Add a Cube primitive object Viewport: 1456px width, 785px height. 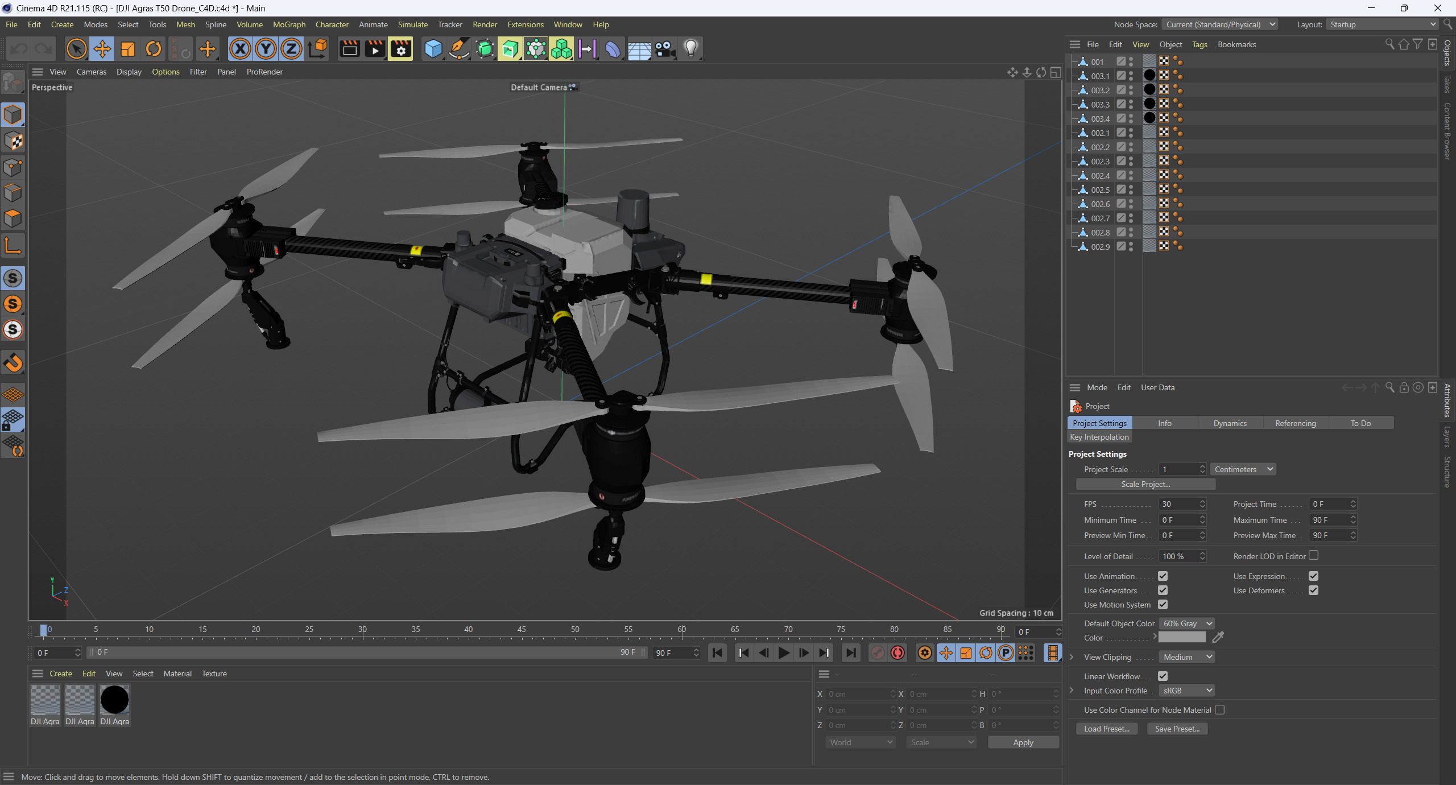point(433,49)
